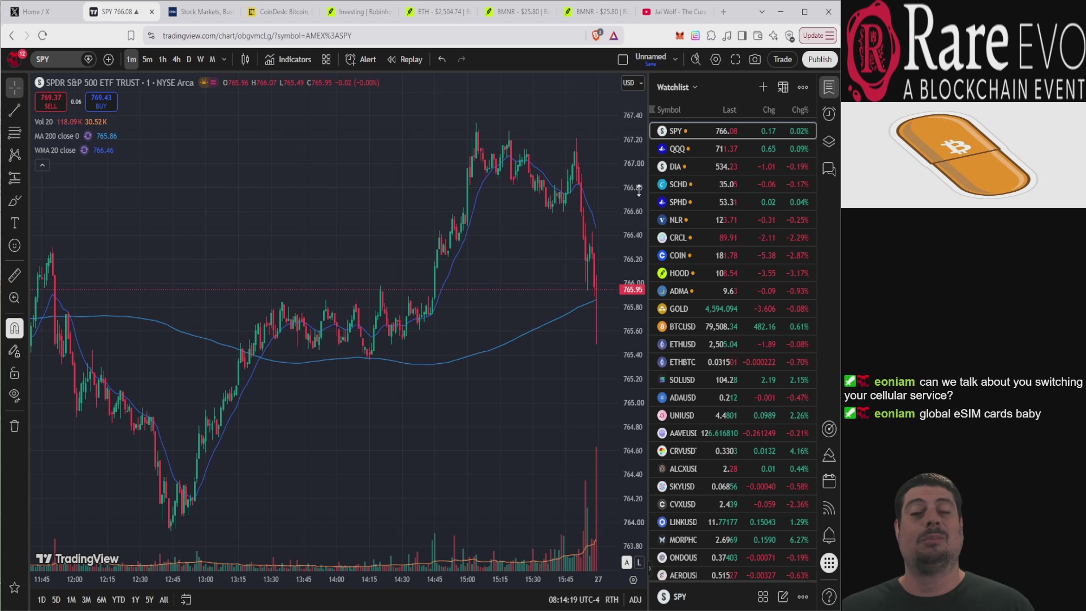
Task: Switch to the CoinDesk Bitcoin tab
Action: 280,12
